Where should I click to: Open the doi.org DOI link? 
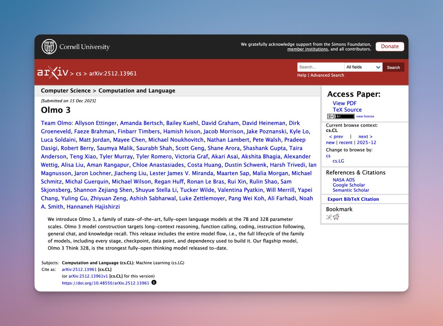[106, 283]
